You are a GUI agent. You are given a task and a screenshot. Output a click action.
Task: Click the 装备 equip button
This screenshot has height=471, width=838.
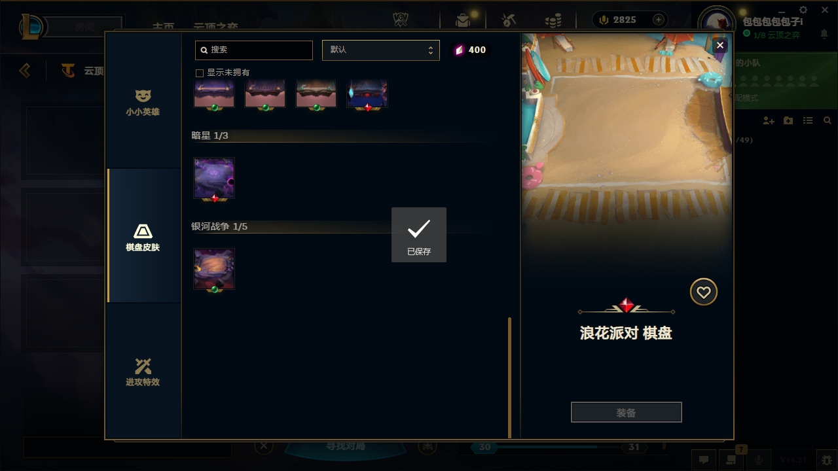click(x=627, y=412)
